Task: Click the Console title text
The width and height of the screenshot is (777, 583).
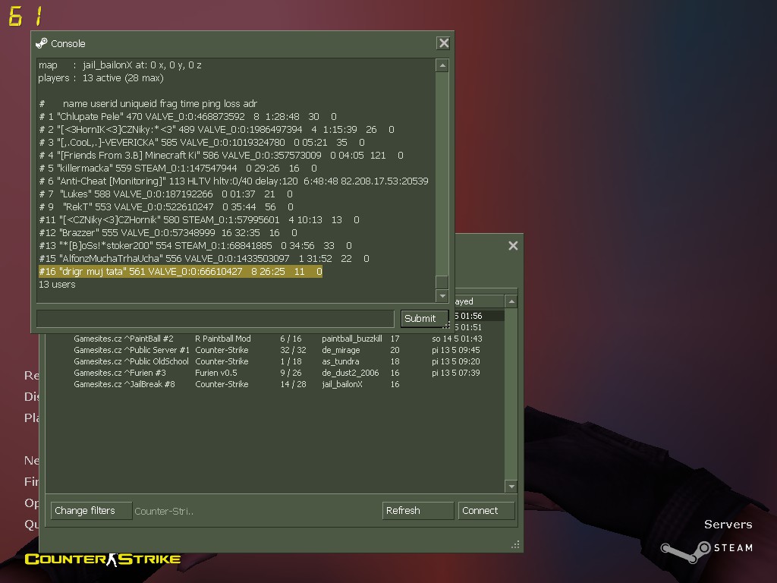Action: [x=68, y=43]
